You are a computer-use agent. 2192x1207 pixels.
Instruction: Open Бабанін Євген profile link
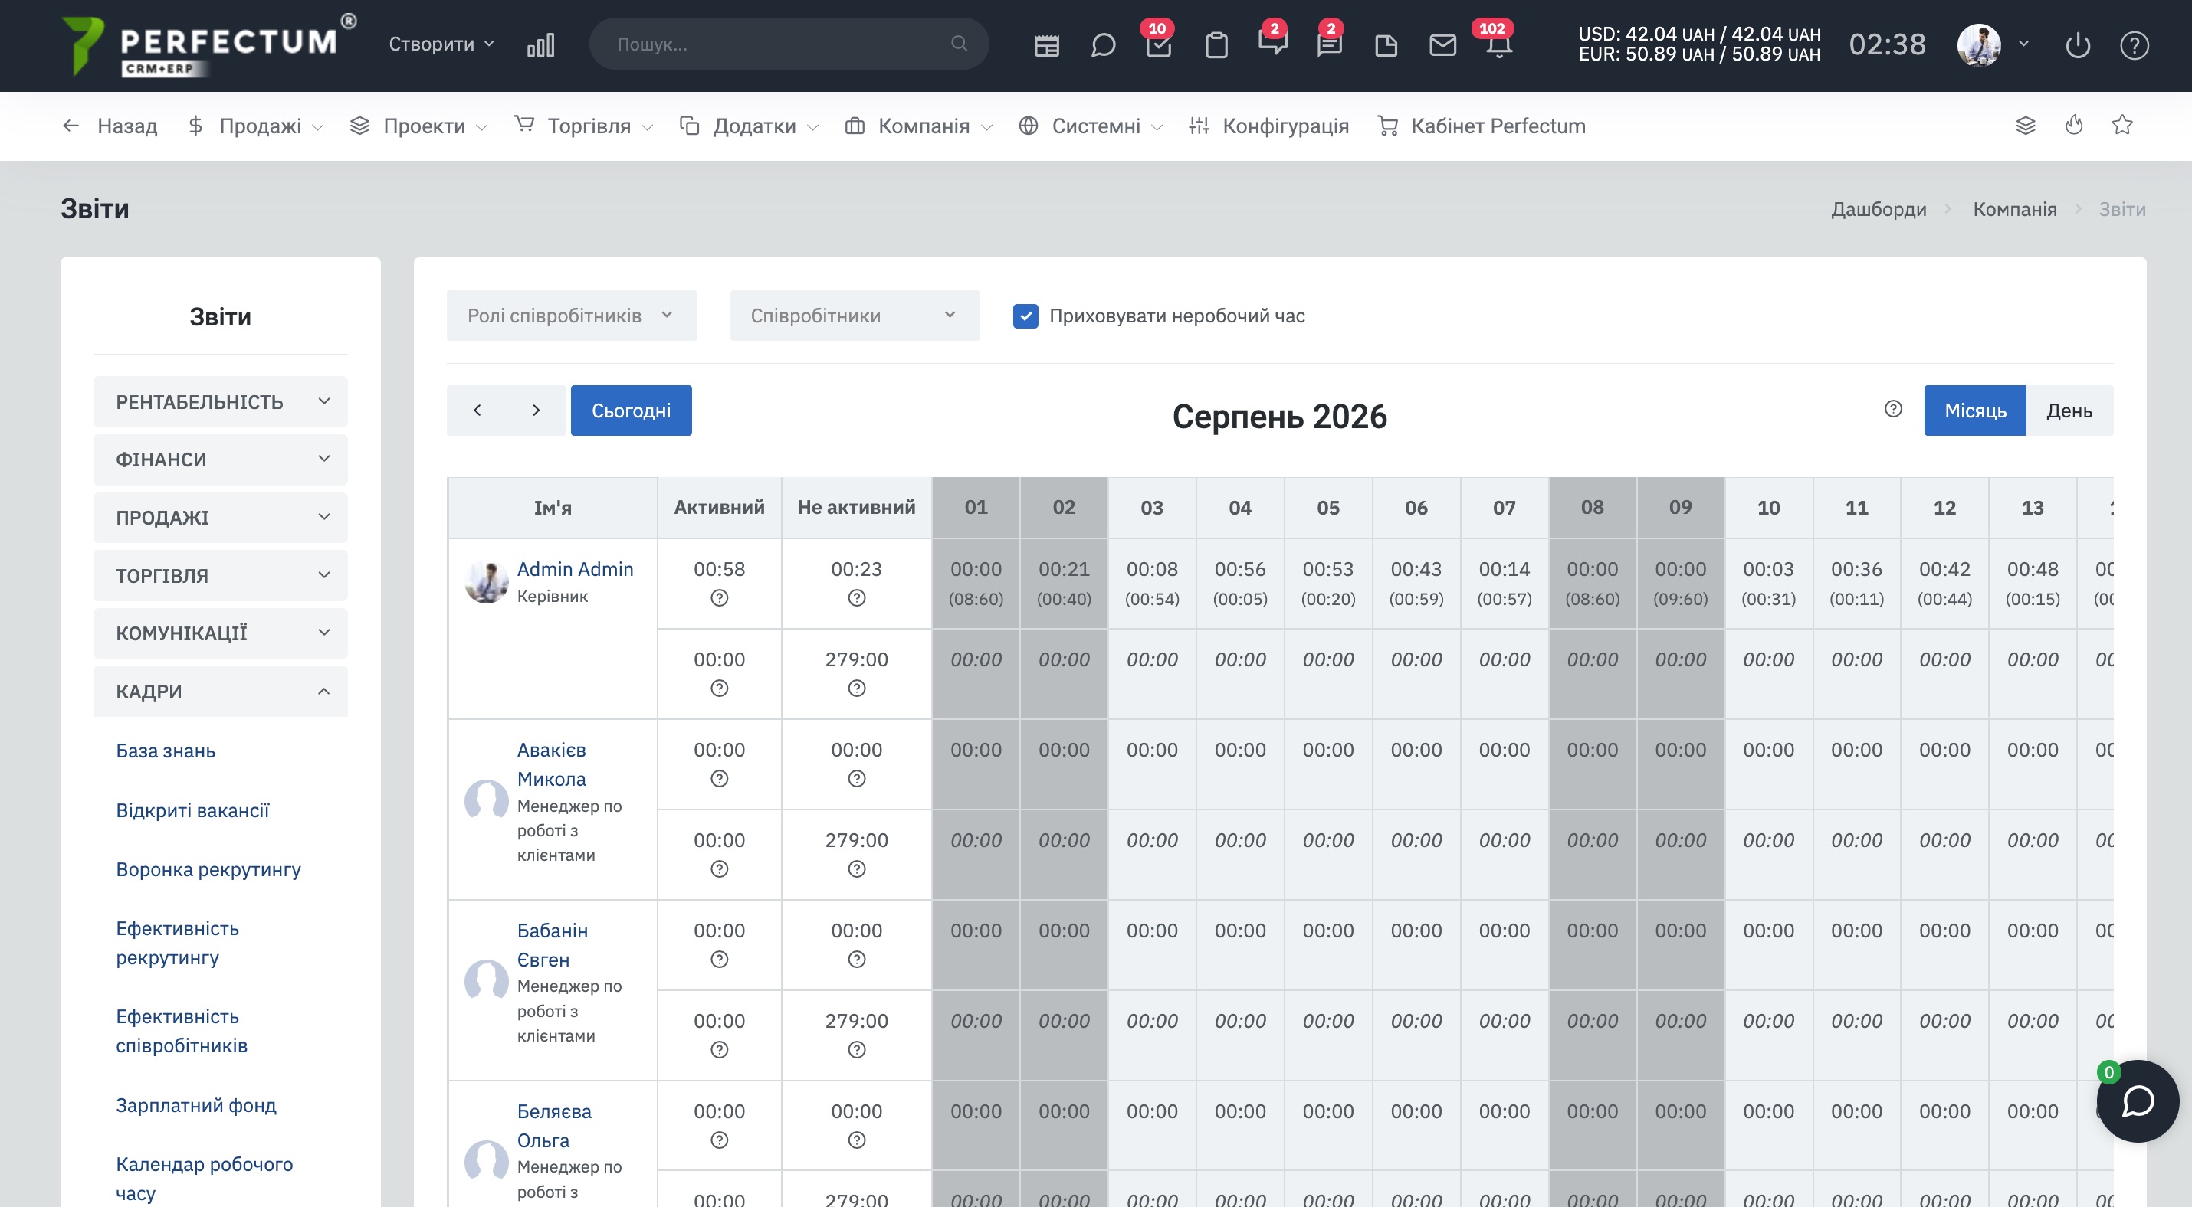tap(553, 945)
